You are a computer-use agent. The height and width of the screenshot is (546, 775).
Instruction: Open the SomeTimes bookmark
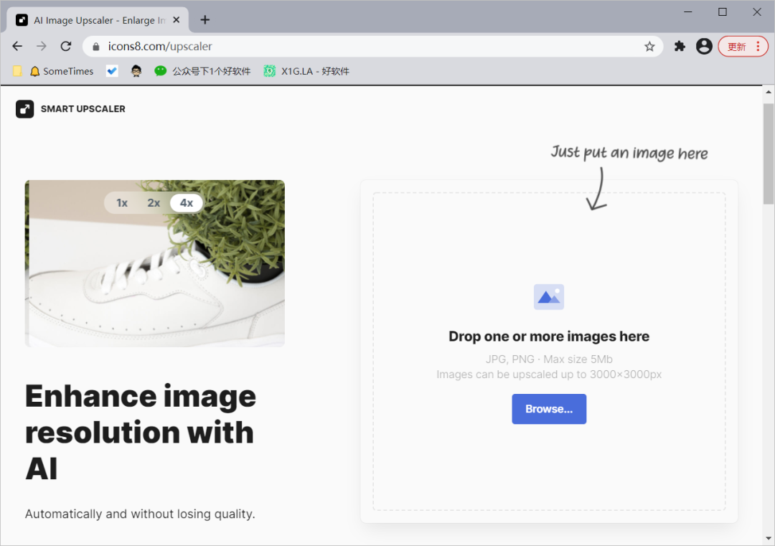point(62,71)
